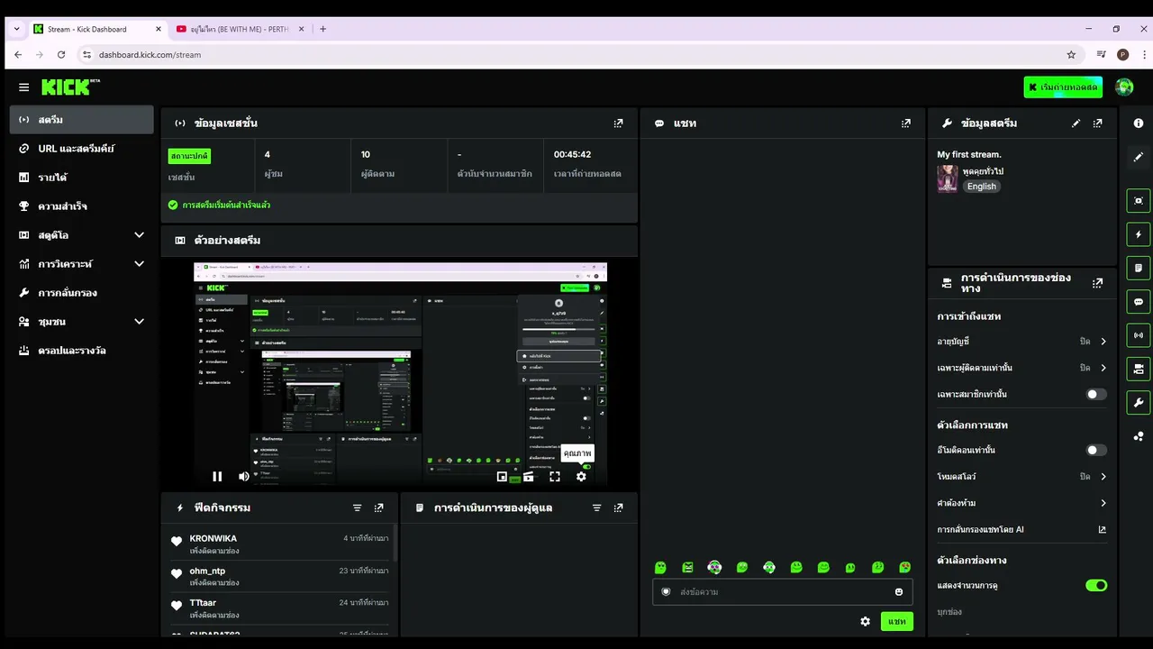Click KRONWIKA in the activity feed
This screenshot has height=649, width=1153.
click(213, 539)
